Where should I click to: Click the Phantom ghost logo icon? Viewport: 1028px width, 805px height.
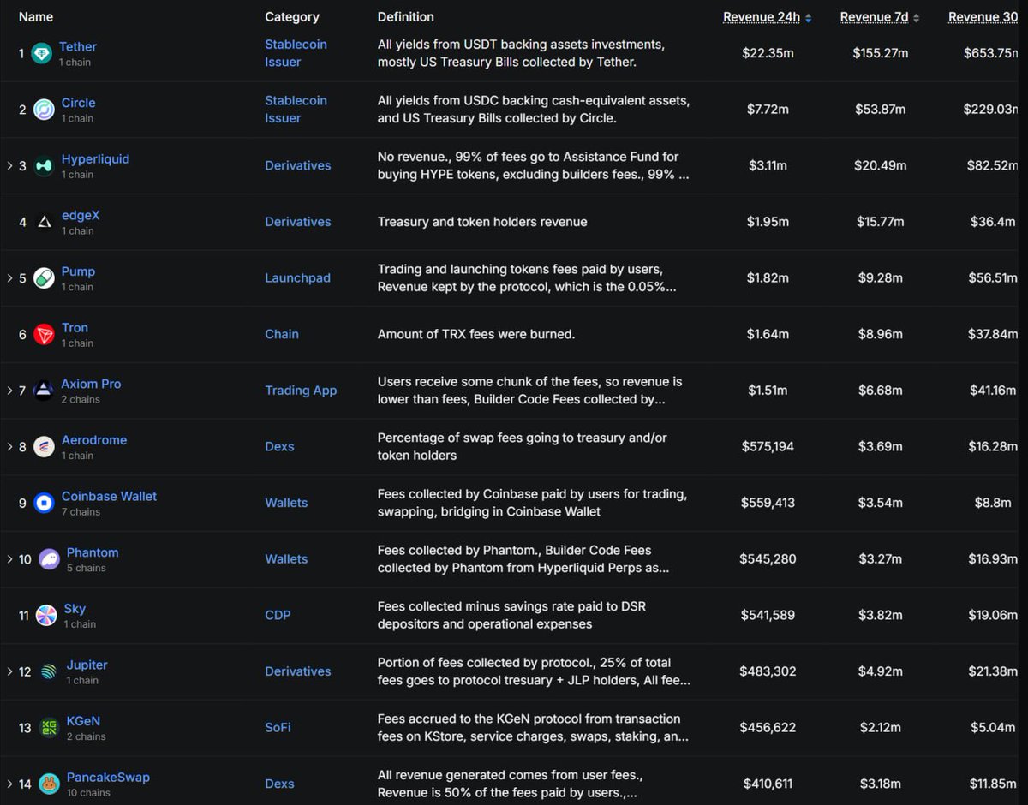tap(49, 559)
